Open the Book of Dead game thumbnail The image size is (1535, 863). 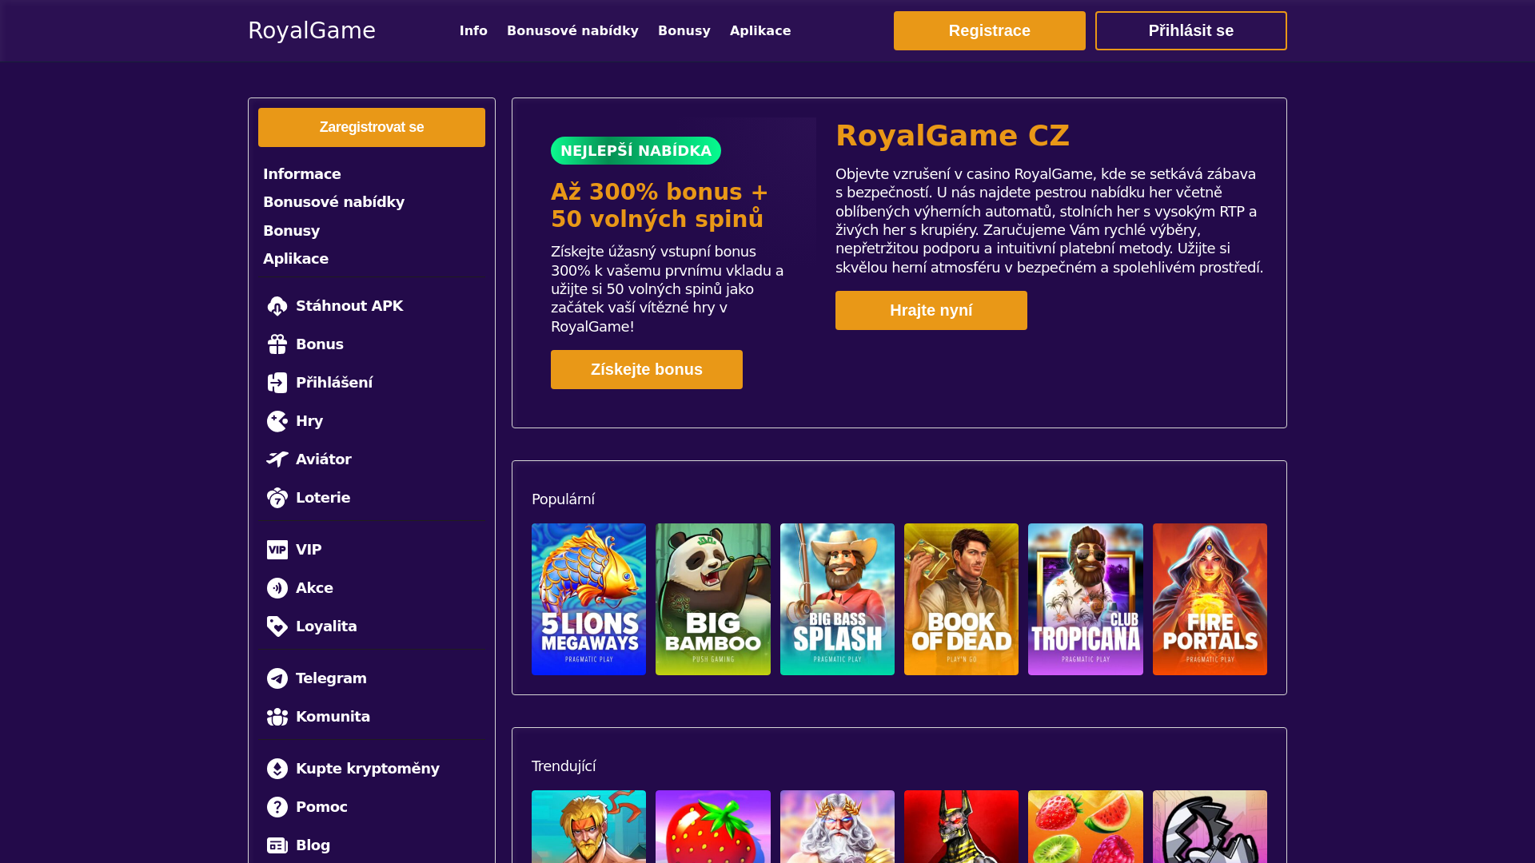click(x=961, y=599)
